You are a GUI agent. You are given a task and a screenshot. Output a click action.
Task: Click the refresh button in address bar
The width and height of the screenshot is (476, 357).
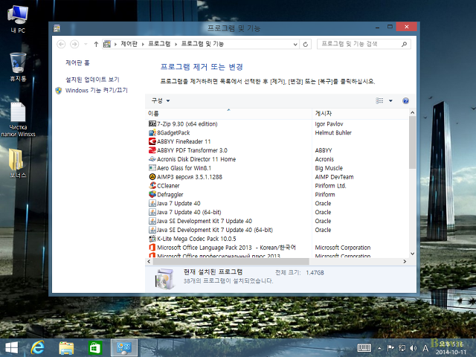(x=306, y=45)
